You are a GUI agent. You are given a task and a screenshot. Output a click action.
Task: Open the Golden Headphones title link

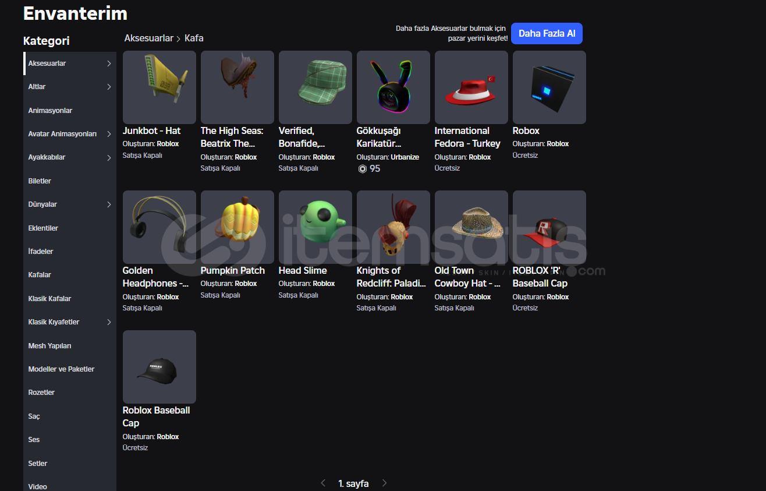[x=155, y=277]
